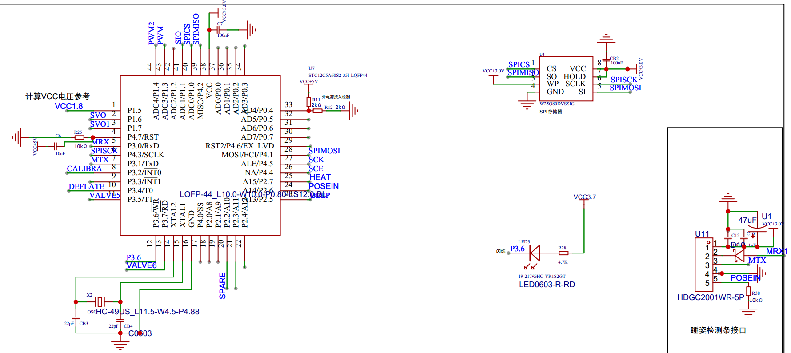Image resolution: width=791 pixels, height=353 pixels.
Task: Select the LED3 diode symbol
Action: pyautogui.click(x=535, y=253)
